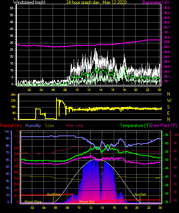
Task: Click the SunRise marker label
Action: pos(53,195)
